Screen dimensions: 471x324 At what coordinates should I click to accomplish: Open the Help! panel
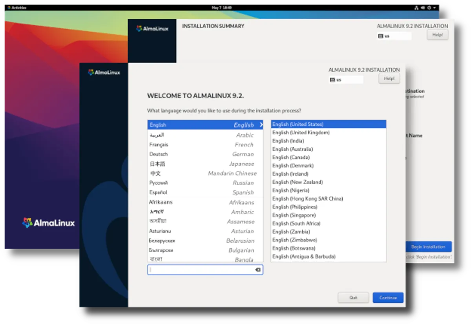pos(389,78)
